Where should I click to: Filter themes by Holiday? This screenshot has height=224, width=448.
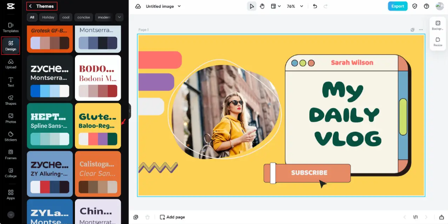tap(48, 17)
